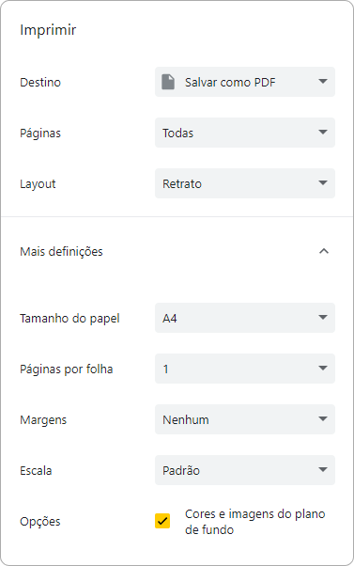The height and width of the screenshot is (566, 354).
Task: Click the Layout dropdown arrow icon
Action: click(x=323, y=183)
